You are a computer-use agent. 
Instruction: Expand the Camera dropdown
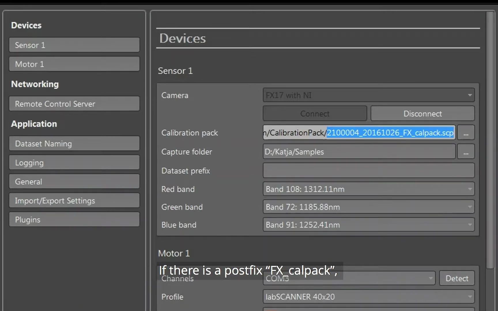pos(368,95)
